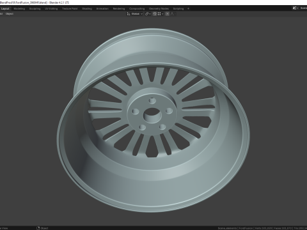Image resolution: width=307 pixels, height=230 pixels.
Task: Open the Compositing workspace tab
Action: tap(137, 9)
